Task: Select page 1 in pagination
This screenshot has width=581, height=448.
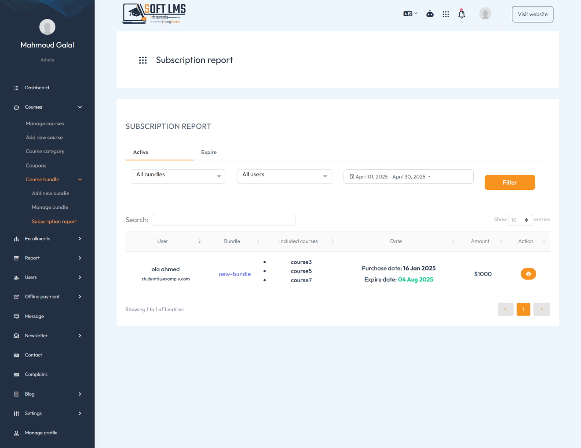Action: (523, 310)
